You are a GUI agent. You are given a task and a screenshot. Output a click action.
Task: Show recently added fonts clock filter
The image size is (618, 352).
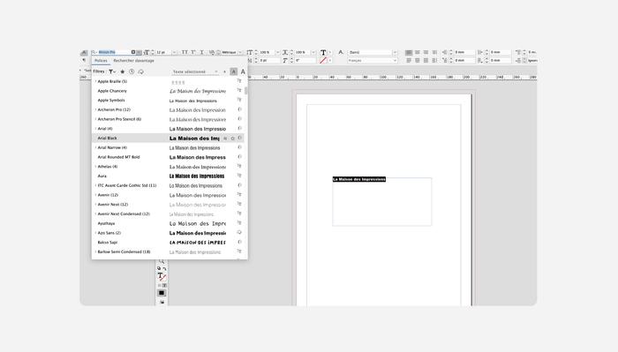[132, 71]
